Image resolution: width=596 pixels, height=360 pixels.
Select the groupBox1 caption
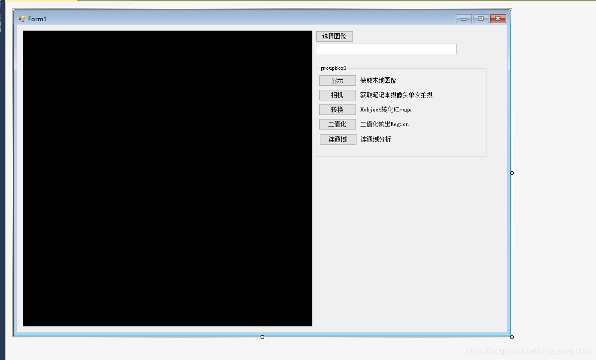(x=333, y=68)
